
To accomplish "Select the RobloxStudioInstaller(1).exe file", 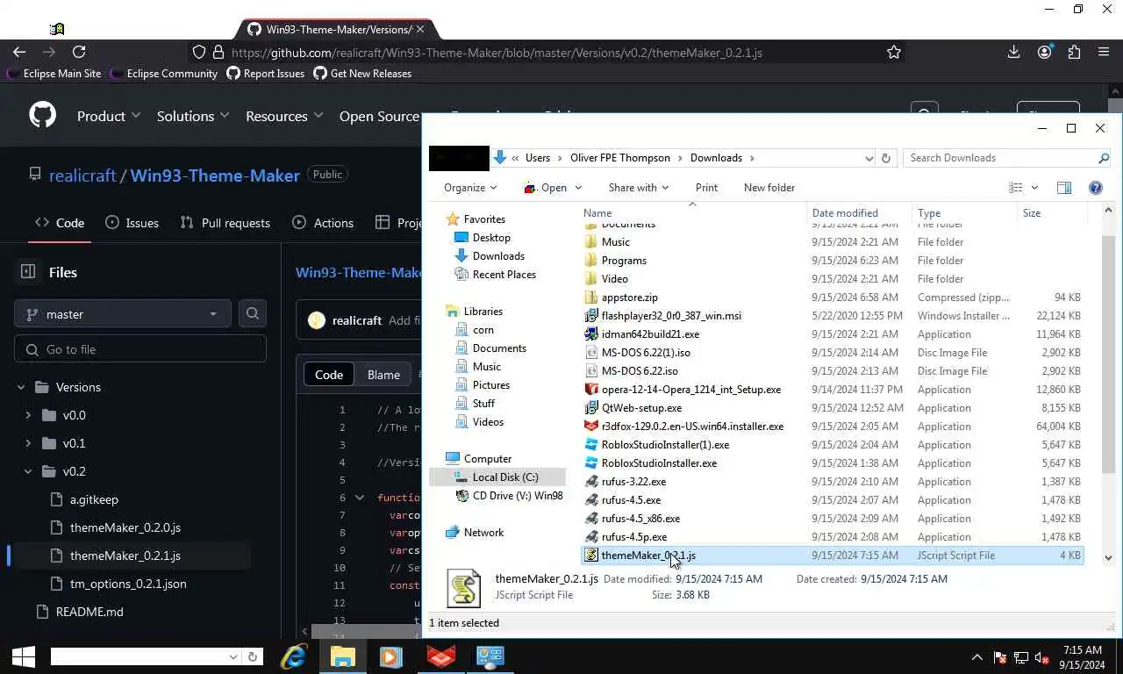I will [x=665, y=444].
